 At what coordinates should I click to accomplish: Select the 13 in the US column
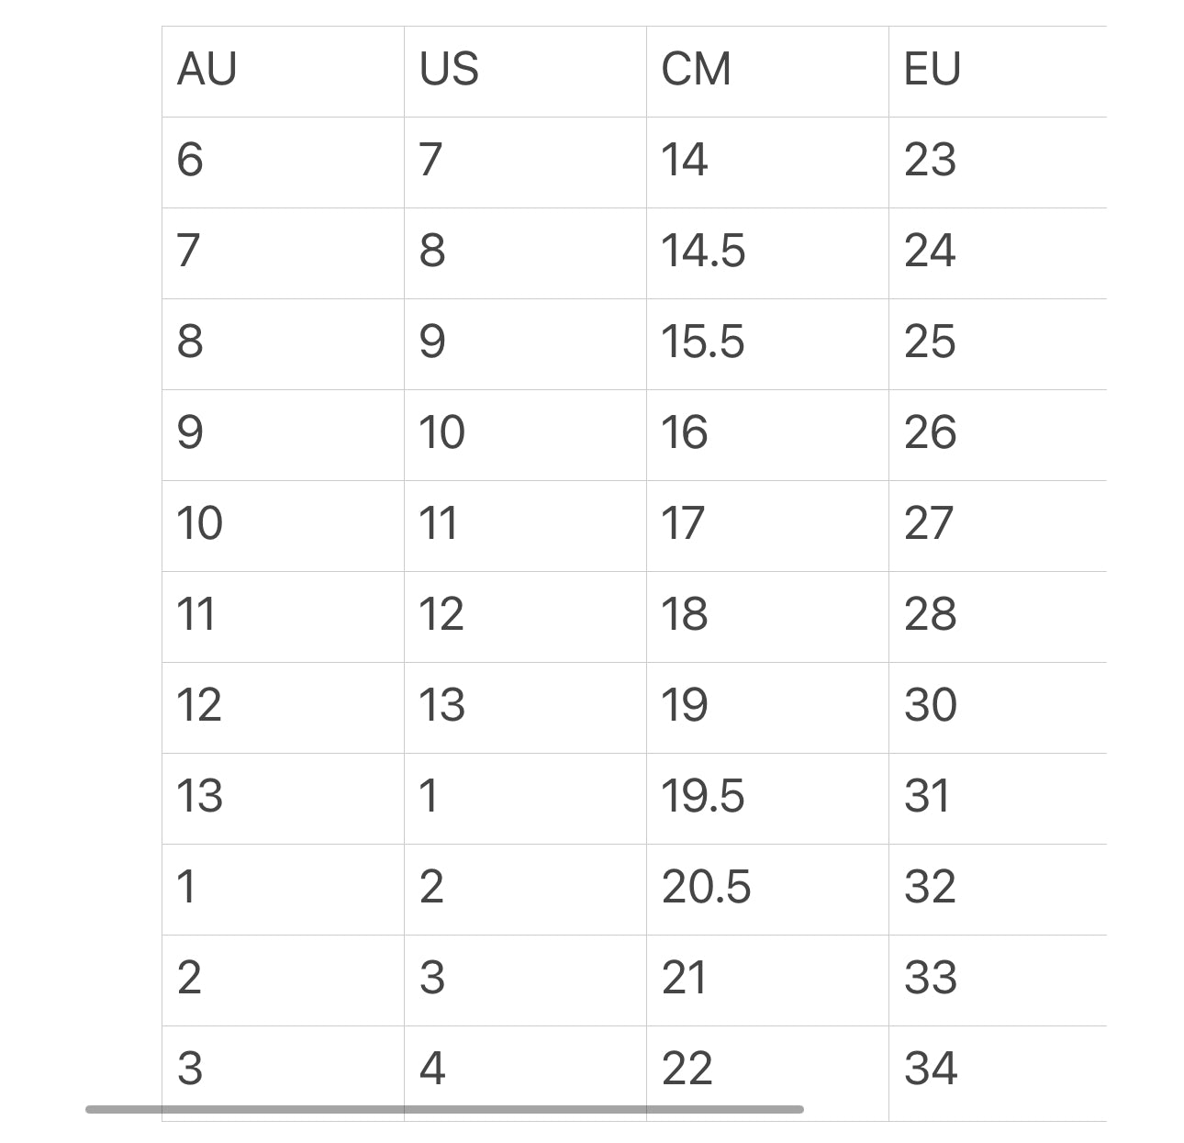click(x=441, y=706)
